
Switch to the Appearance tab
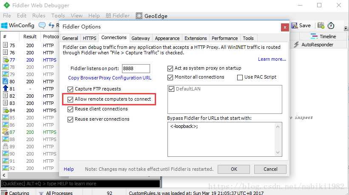coord(167,38)
